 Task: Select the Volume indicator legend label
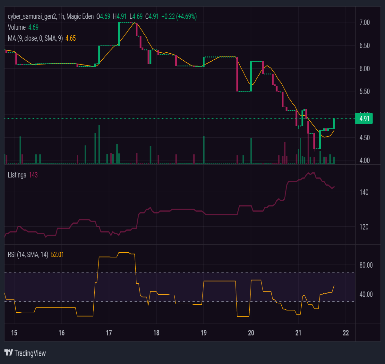click(x=17, y=27)
